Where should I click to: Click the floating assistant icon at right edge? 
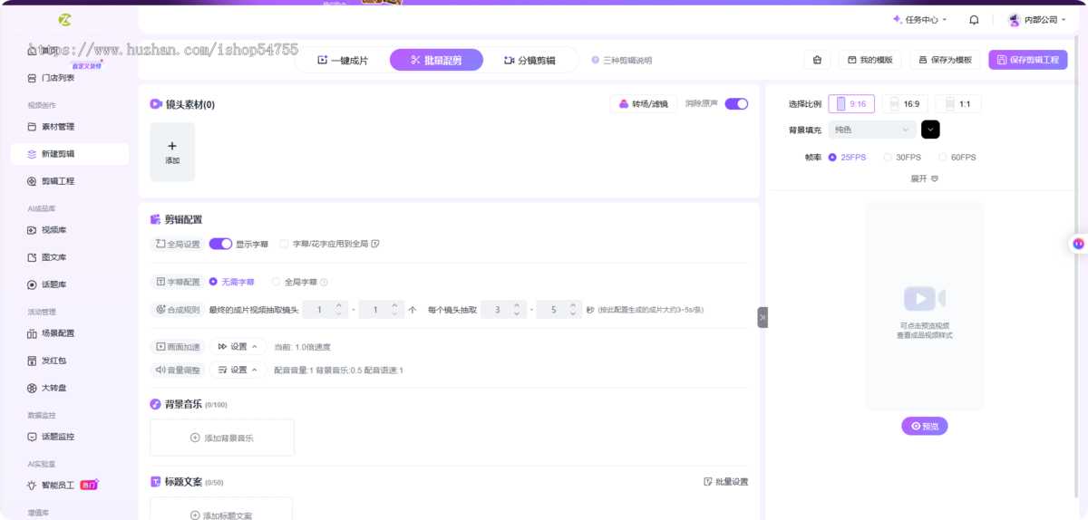1078,243
